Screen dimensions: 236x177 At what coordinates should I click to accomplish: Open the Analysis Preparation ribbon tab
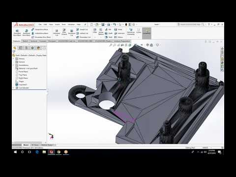click(122, 41)
